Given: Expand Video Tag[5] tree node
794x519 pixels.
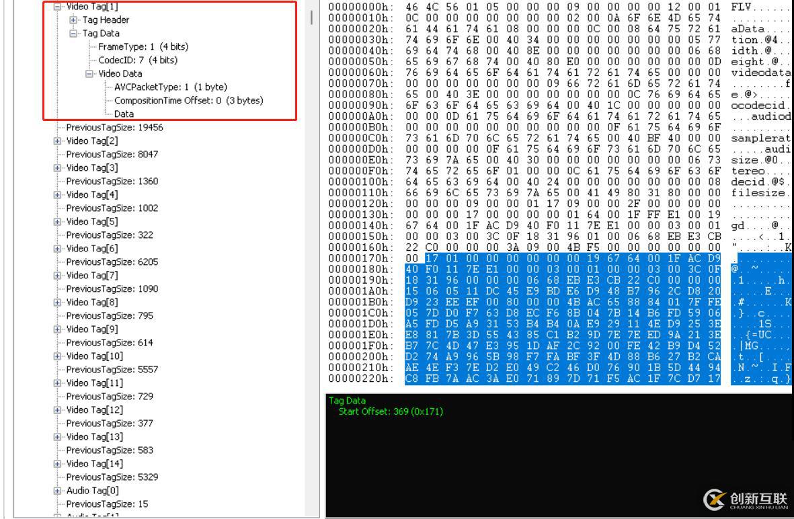Looking at the screenshot, I should (x=58, y=221).
